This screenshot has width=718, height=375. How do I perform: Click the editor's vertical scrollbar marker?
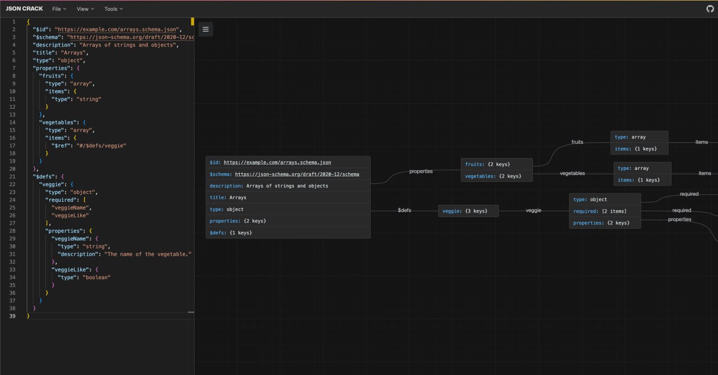[x=192, y=22]
